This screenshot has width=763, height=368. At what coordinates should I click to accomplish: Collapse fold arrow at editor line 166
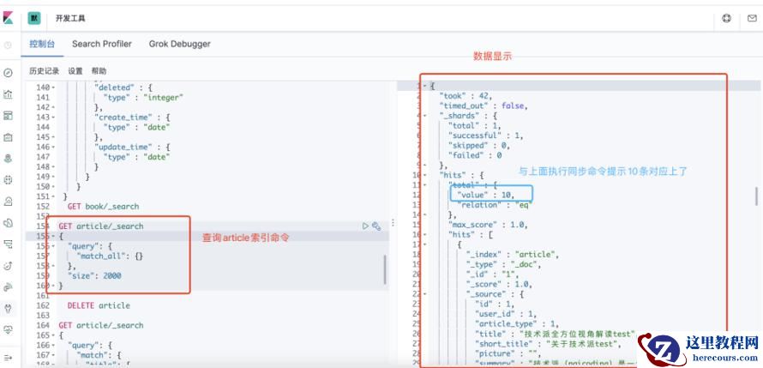pos(53,345)
